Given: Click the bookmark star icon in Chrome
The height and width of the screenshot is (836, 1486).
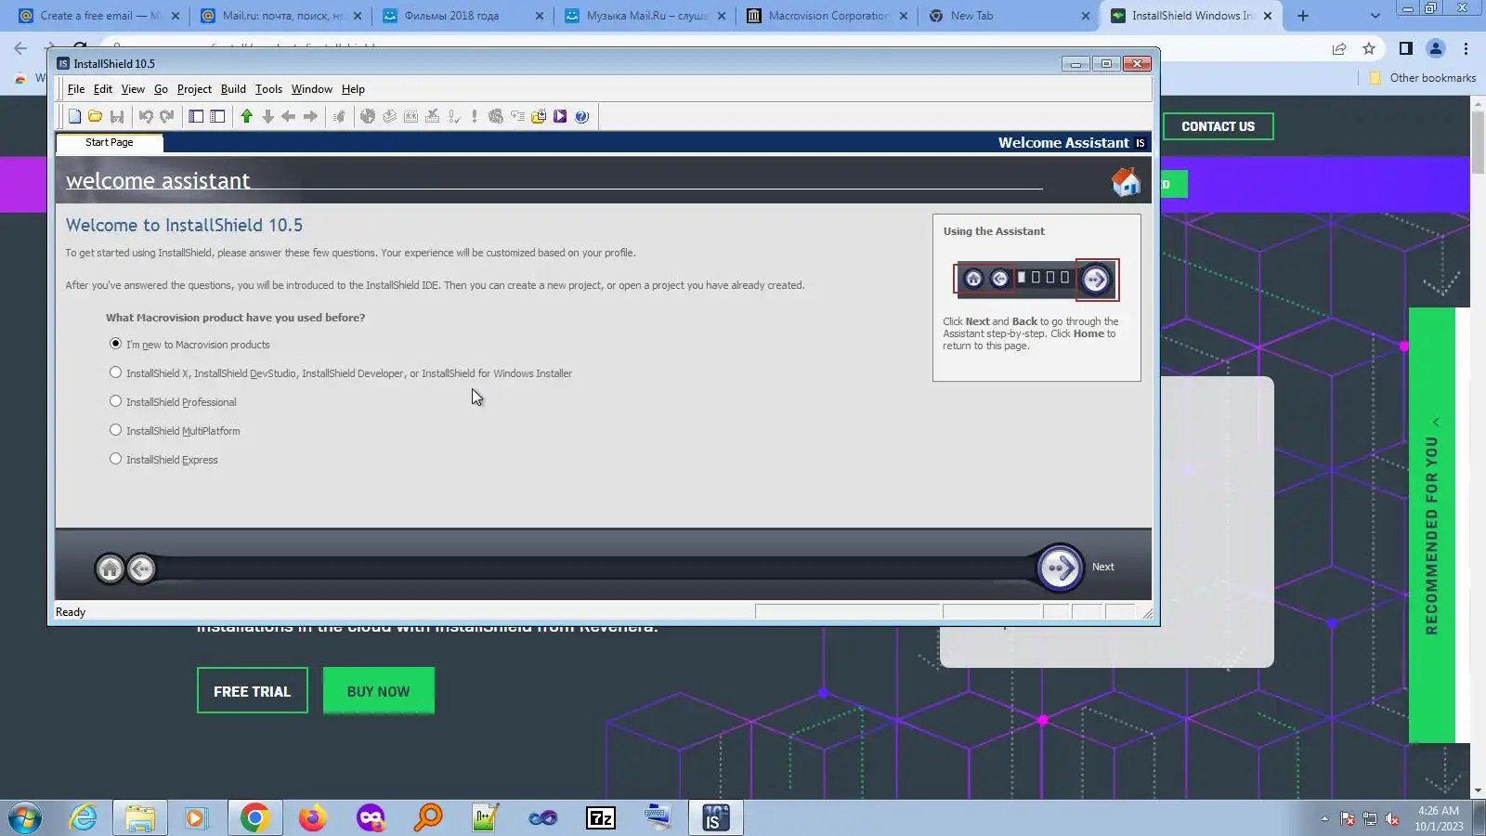Looking at the screenshot, I should pyautogui.click(x=1368, y=48).
